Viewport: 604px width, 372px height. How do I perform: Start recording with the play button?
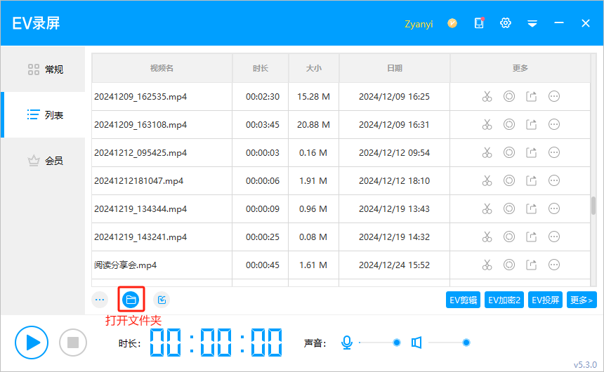[32, 343]
